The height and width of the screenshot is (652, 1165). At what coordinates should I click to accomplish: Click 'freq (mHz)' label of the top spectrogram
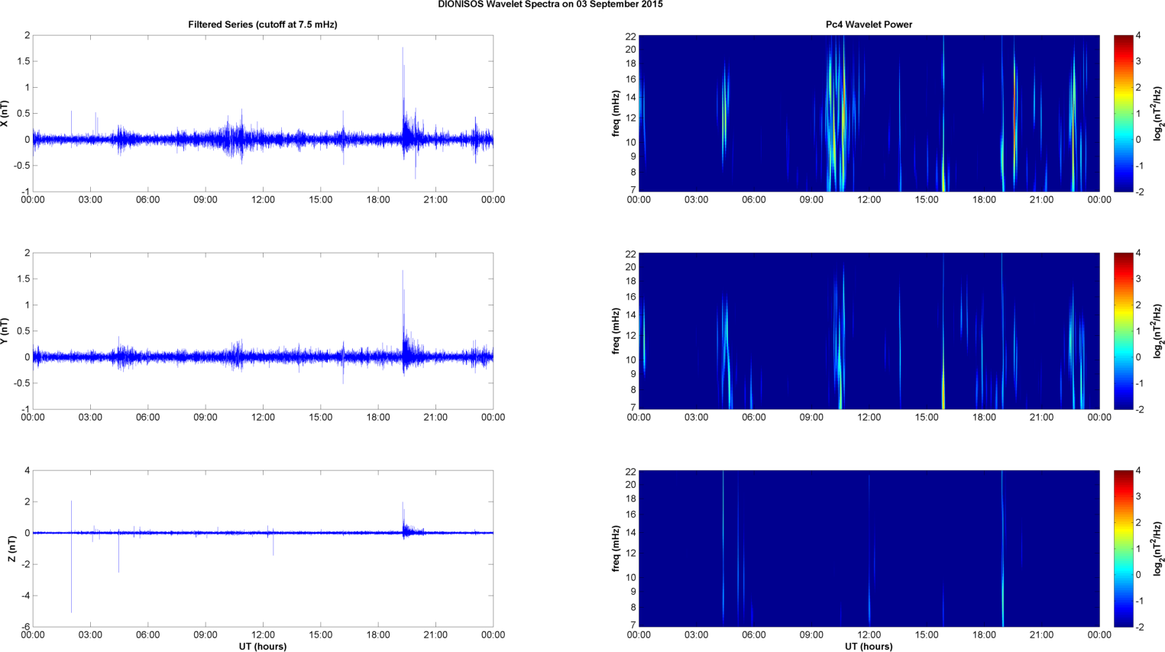point(616,114)
